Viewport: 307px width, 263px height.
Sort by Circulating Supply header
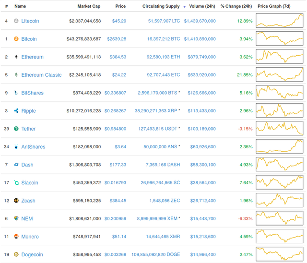coord(161,6)
